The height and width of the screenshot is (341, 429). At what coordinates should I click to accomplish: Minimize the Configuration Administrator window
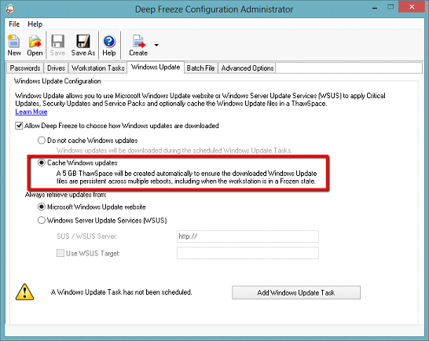[x=375, y=8]
